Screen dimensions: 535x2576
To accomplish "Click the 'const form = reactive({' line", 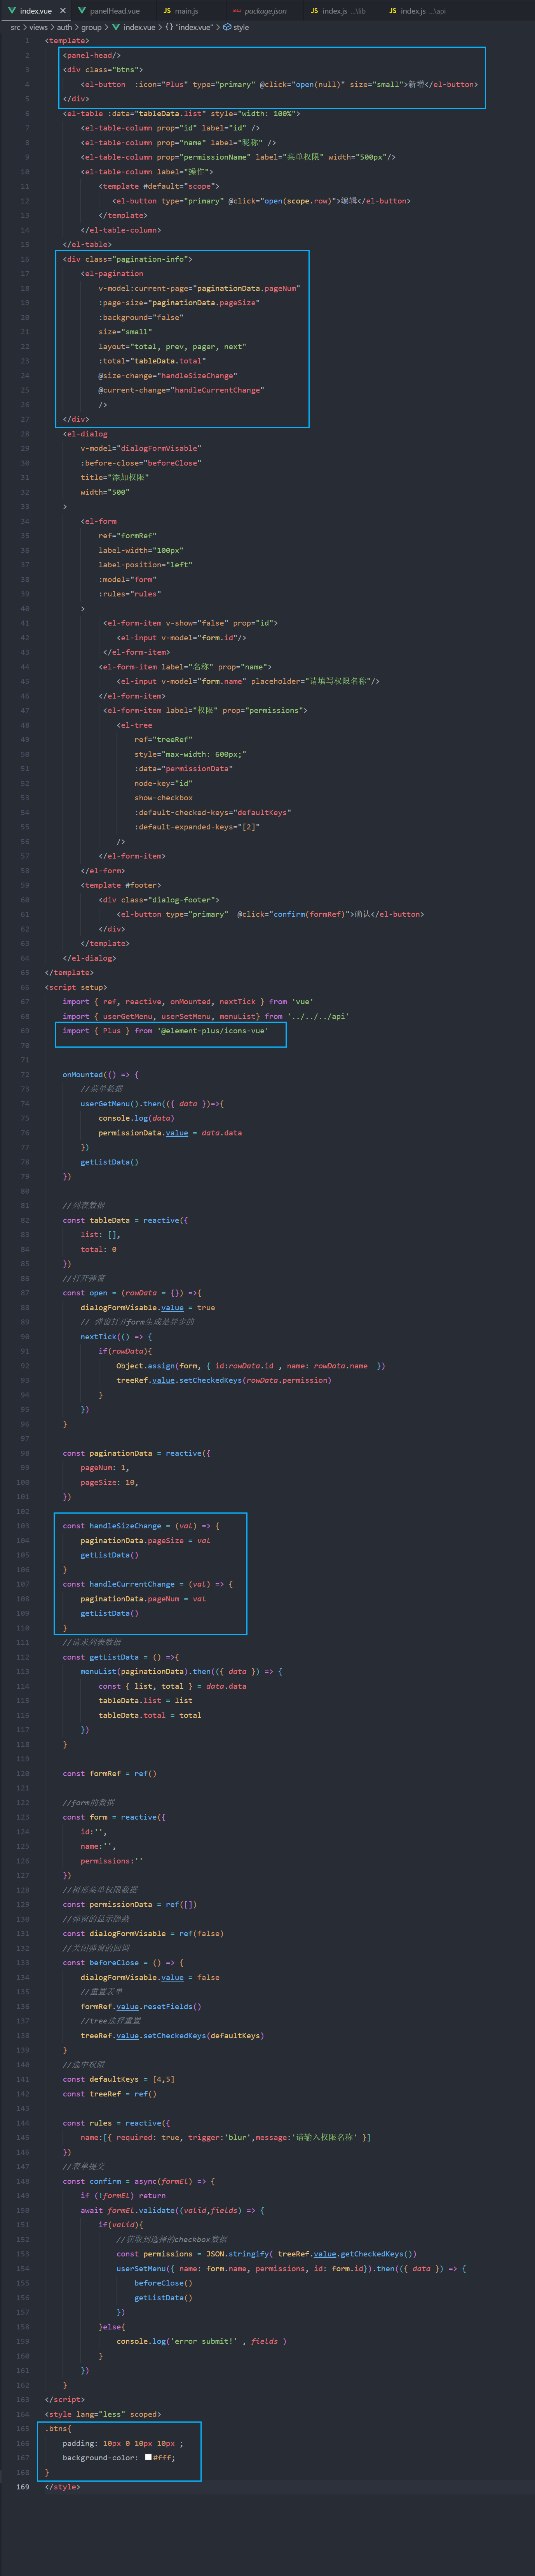I will coord(114,1817).
